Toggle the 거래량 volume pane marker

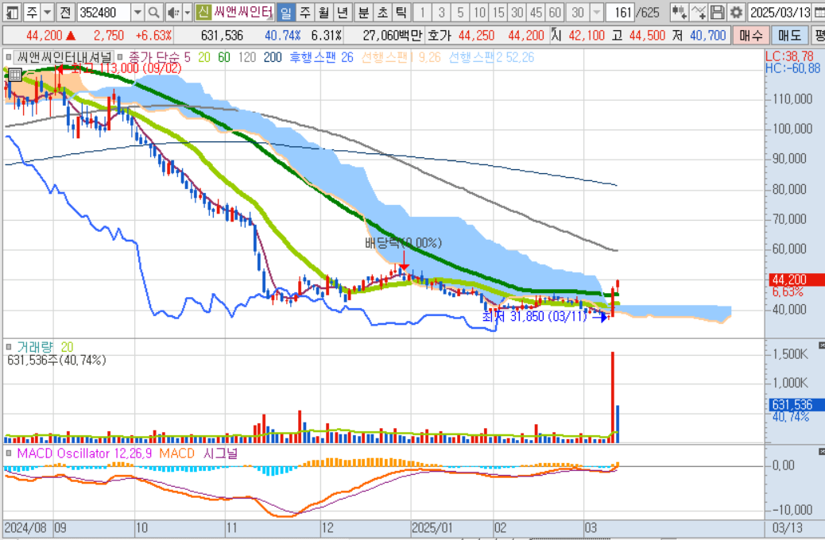(x=9, y=347)
